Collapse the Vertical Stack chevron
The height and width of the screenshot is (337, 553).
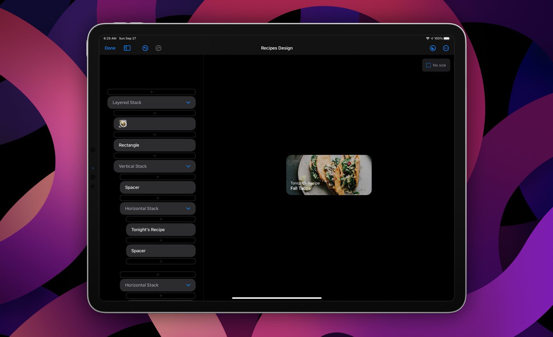coord(188,166)
